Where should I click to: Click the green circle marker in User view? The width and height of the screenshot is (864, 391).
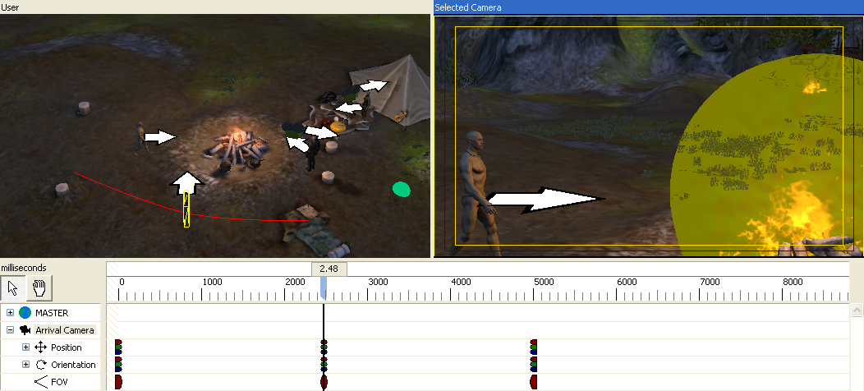401,190
